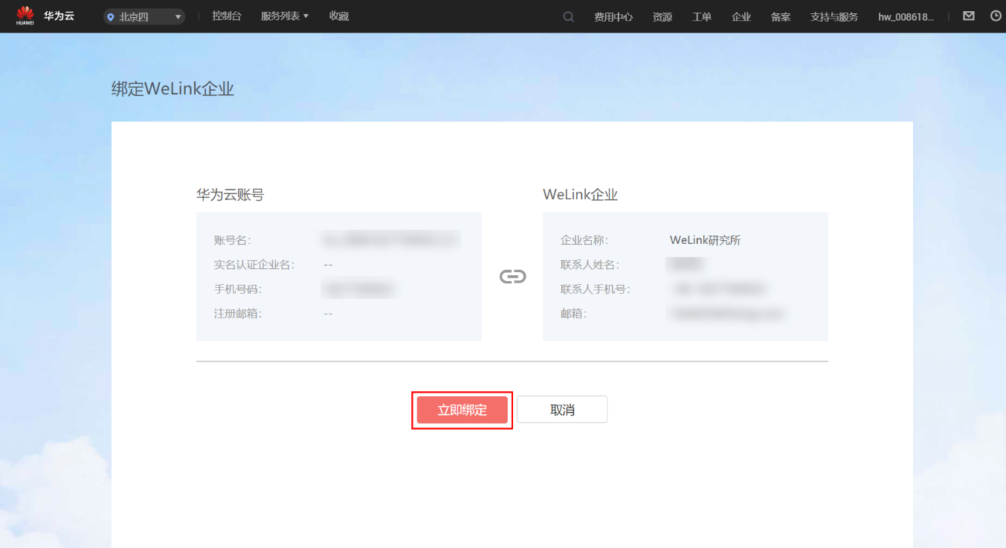Open the hw_008618 account menu
Viewport: 1006px width, 548px height.
click(x=906, y=16)
